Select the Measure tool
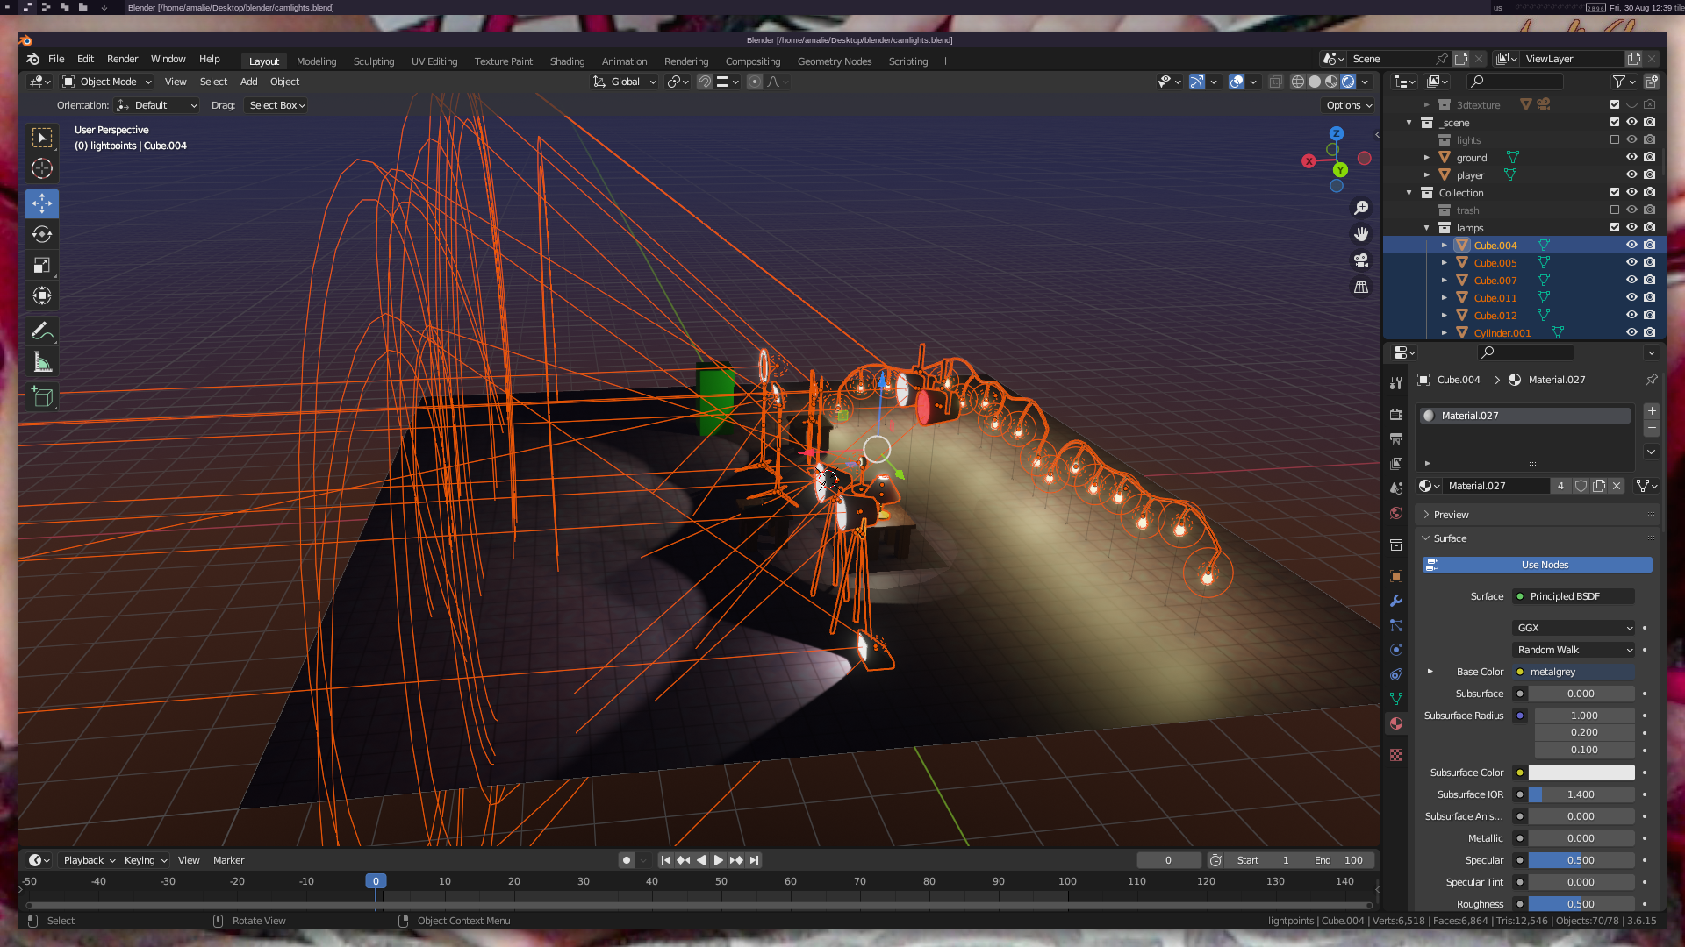Viewport: 1685px width, 947px height. tap(41, 362)
